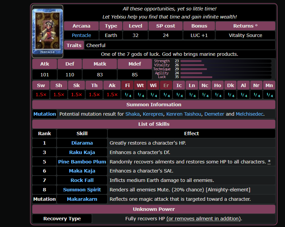This screenshot has width=285, height=227.
Task: Click the 1.5× value under Sw
Action: 41,94
